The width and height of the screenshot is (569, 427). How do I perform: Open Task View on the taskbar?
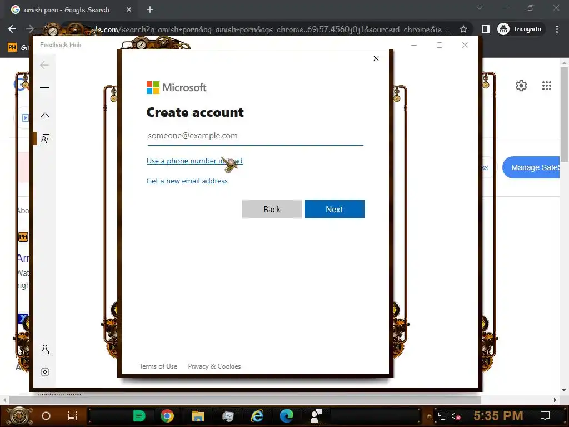(73, 416)
